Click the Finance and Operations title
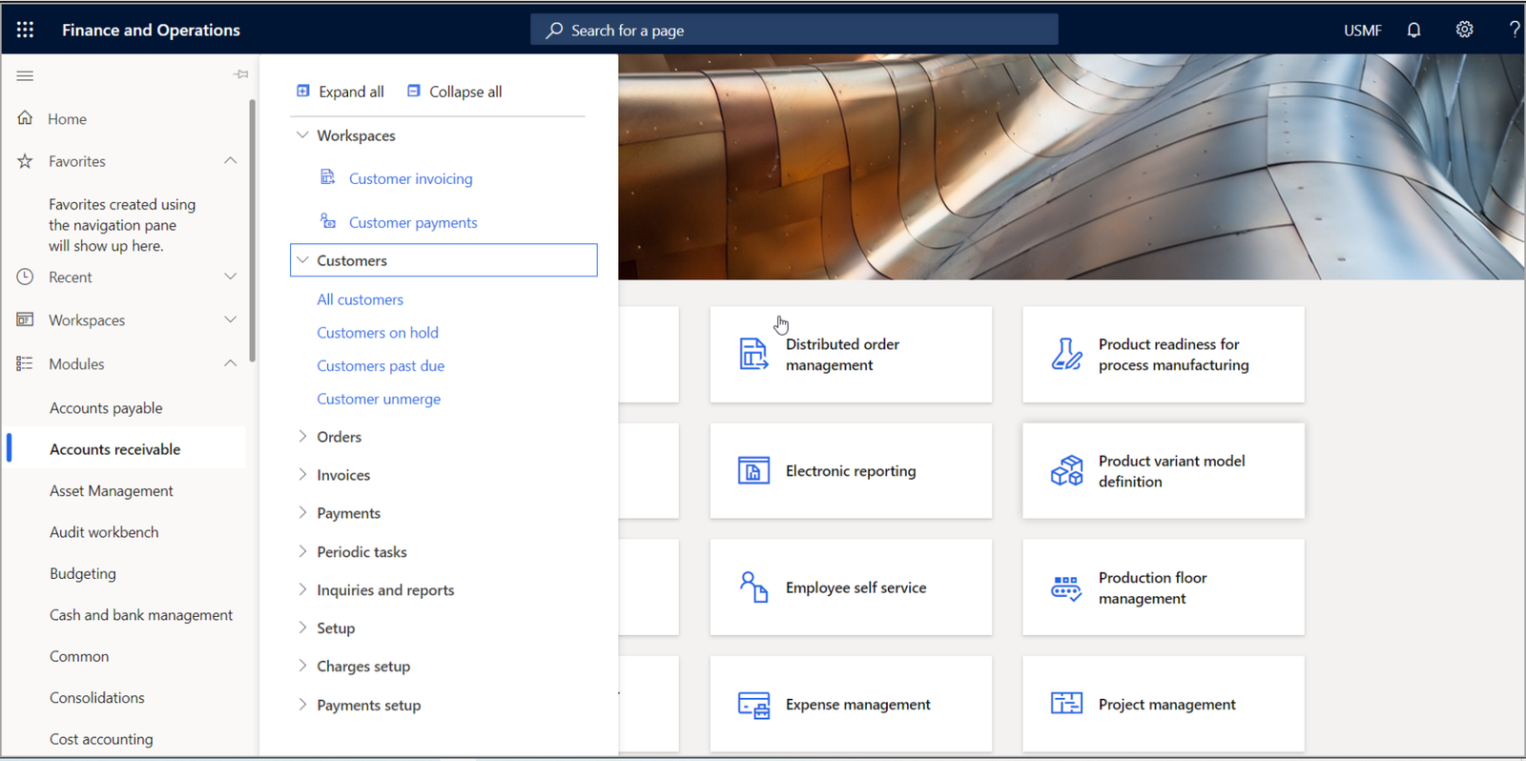This screenshot has height=761, width=1526. pyautogui.click(x=151, y=30)
